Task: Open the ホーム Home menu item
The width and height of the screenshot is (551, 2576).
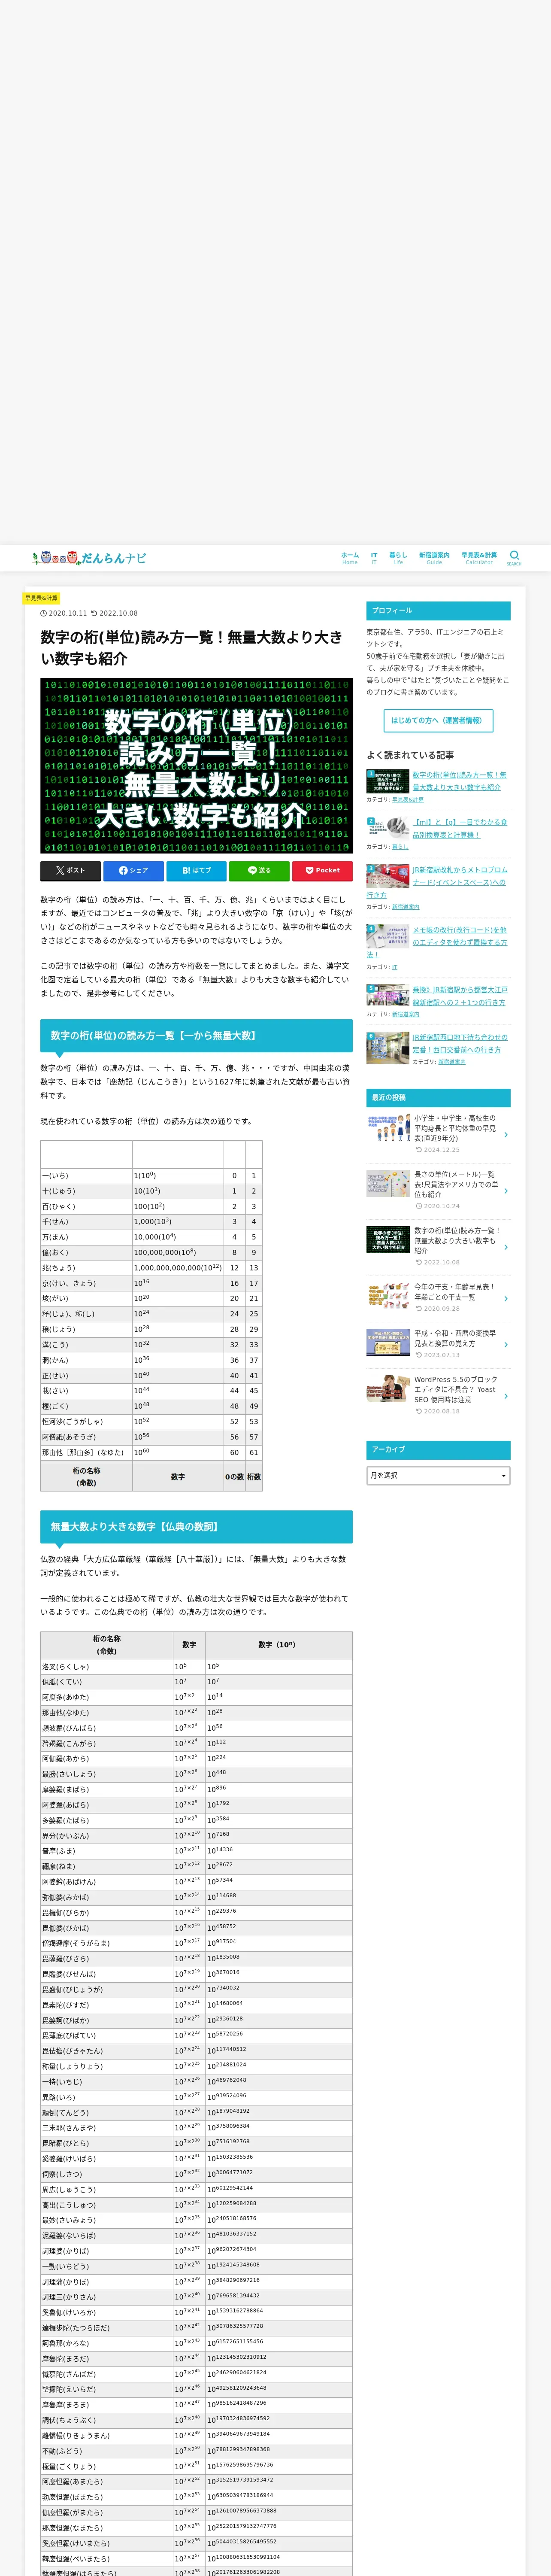Action: pyautogui.click(x=350, y=558)
